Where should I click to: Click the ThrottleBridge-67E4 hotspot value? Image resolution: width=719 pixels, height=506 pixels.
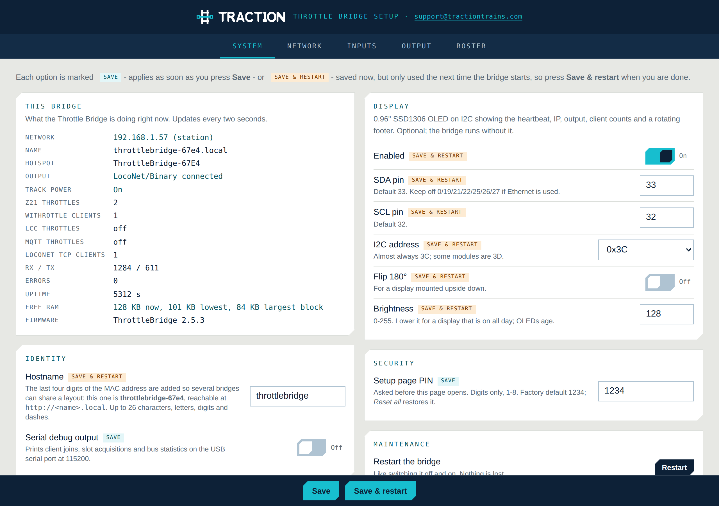point(156,163)
